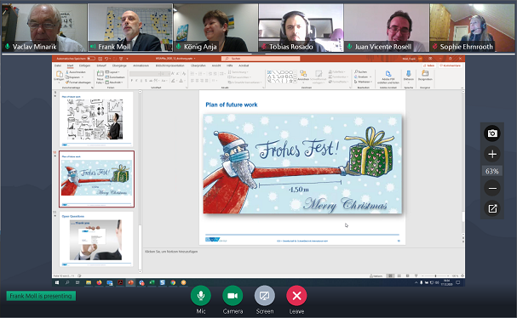
Task: Start sharing with the Screen button
Action: click(x=264, y=296)
